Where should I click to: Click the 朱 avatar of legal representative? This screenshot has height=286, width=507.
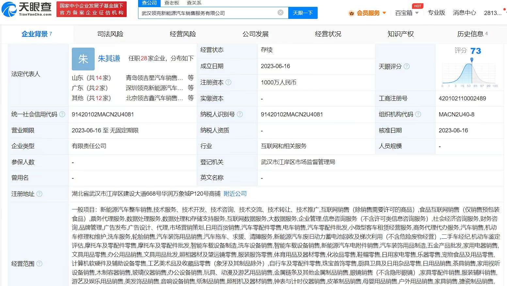pyautogui.click(x=83, y=59)
